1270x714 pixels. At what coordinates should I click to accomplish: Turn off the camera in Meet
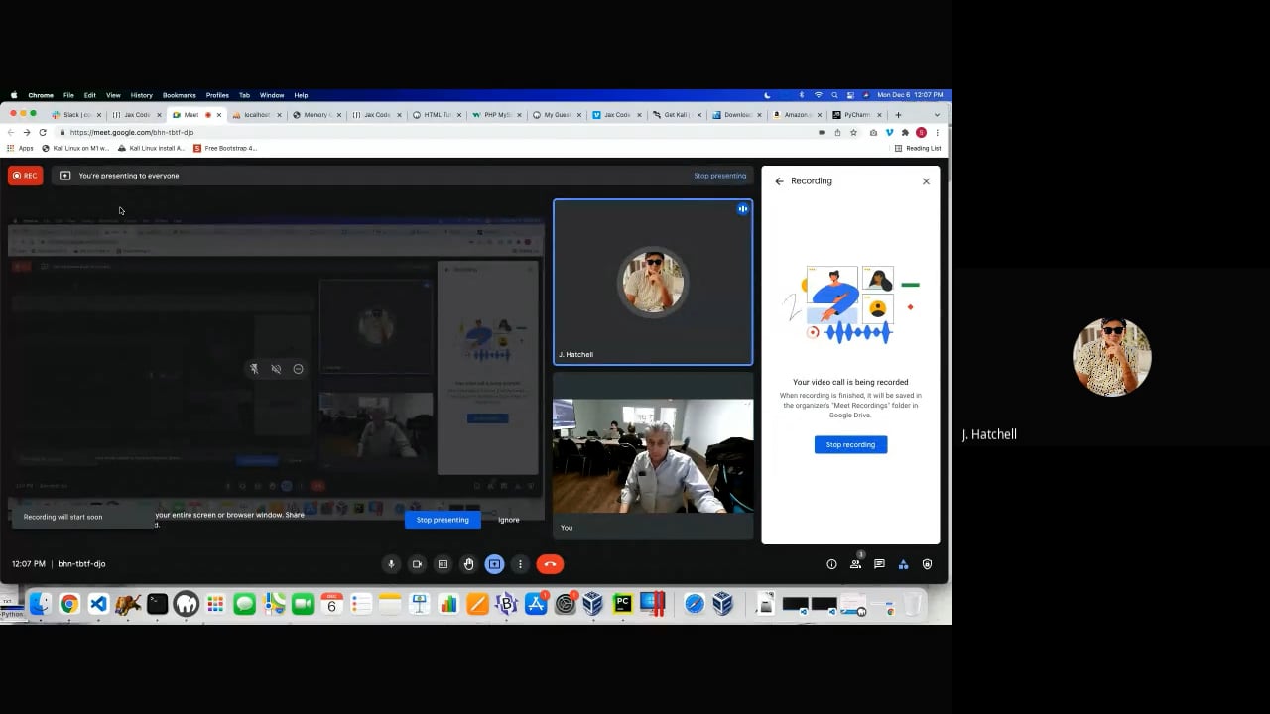[x=417, y=564]
